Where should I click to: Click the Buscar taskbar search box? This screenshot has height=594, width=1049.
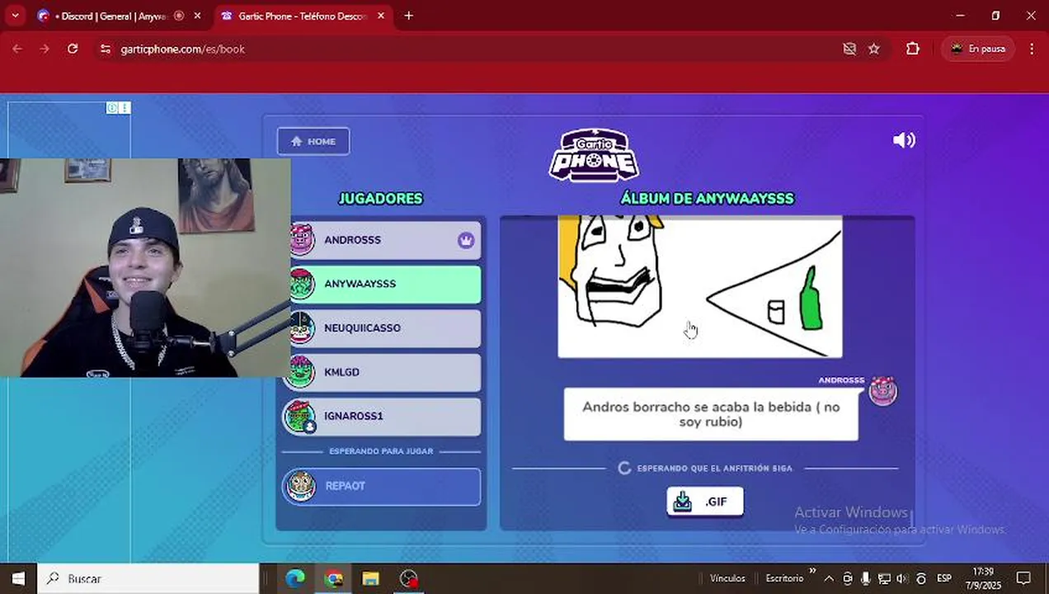(x=148, y=578)
